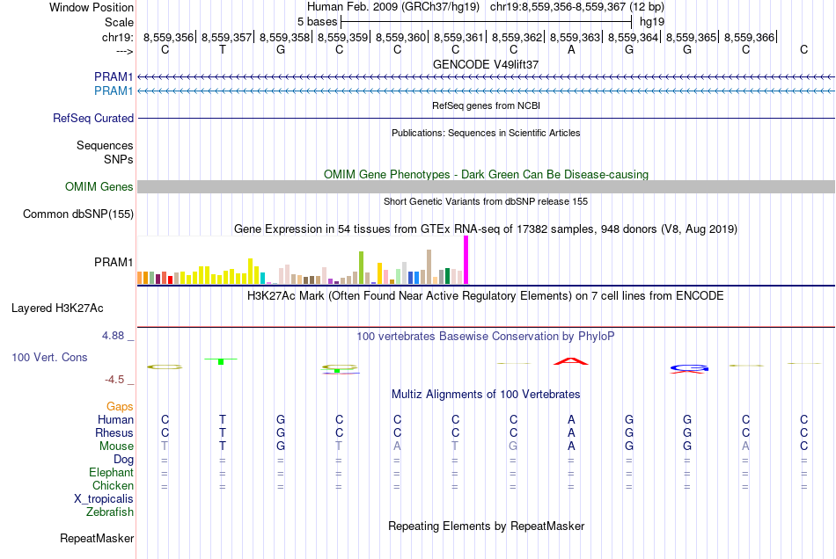Open the OMIM Genes track label

coord(99,187)
